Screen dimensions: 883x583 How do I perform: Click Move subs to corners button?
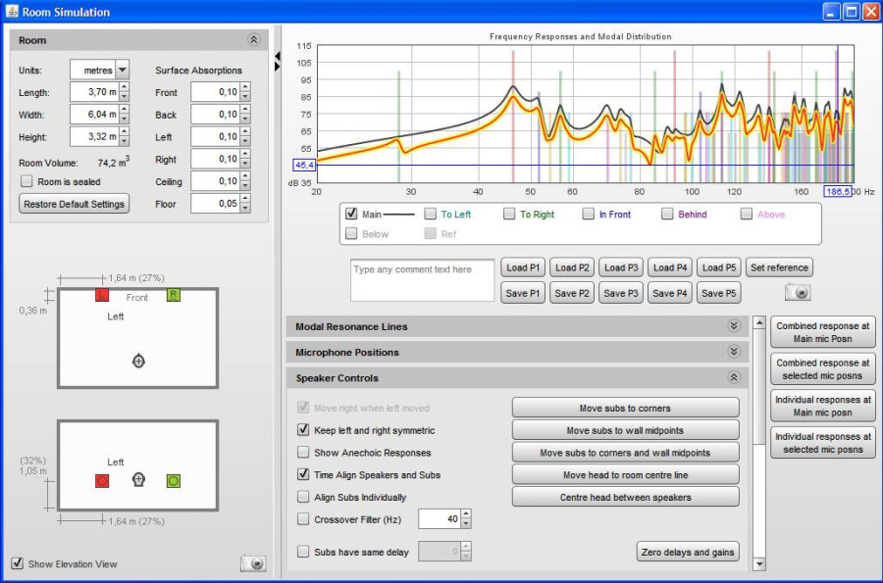(x=625, y=408)
